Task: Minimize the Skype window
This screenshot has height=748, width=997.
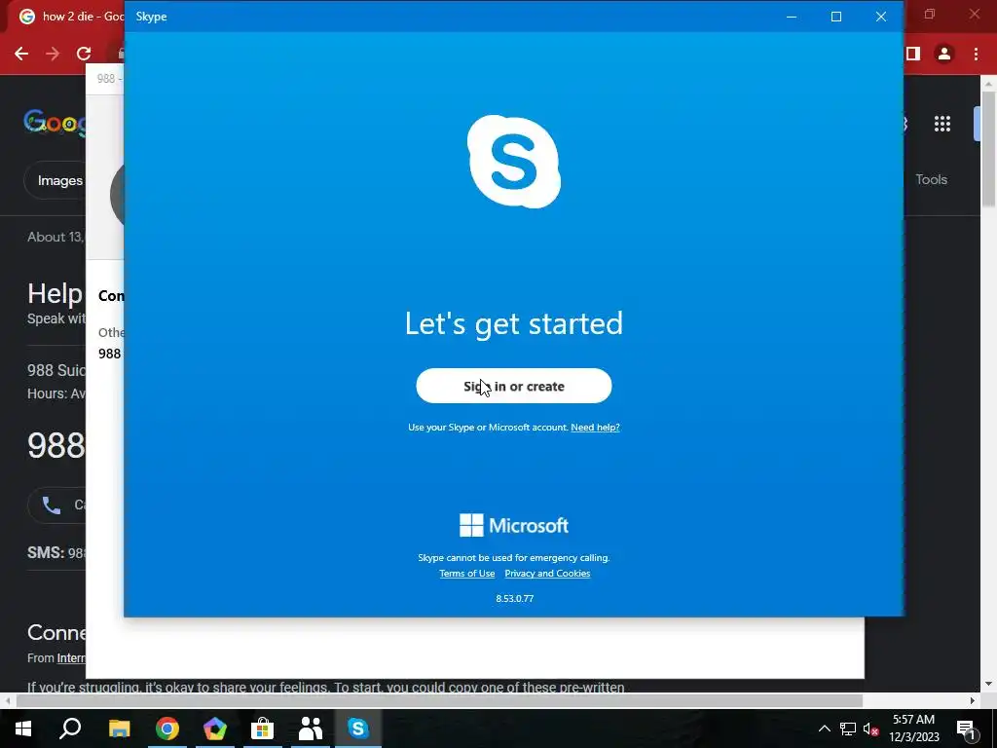Action: [x=792, y=17]
